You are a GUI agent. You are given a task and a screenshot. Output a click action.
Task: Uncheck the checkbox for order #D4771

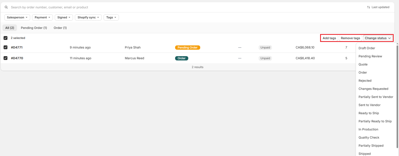pos(5,47)
